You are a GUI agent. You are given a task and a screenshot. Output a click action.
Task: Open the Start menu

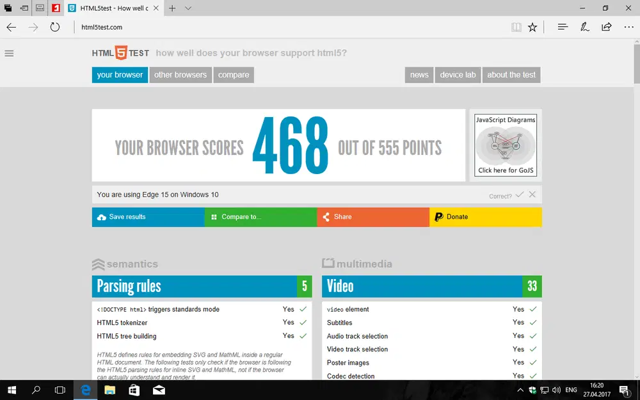pyautogui.click(x=12, y=390)
